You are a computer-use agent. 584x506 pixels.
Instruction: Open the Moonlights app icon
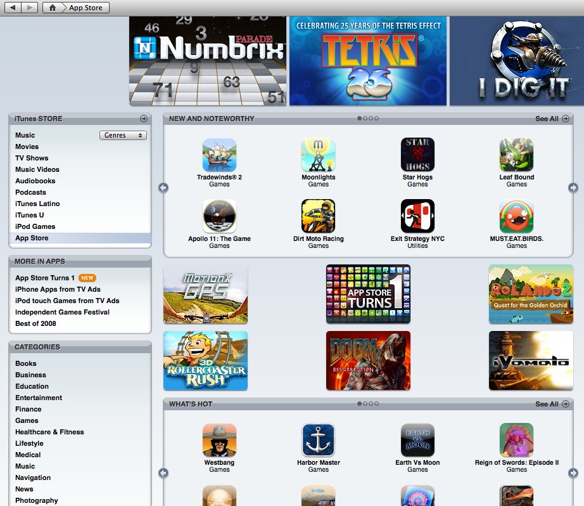click(319, 155)
